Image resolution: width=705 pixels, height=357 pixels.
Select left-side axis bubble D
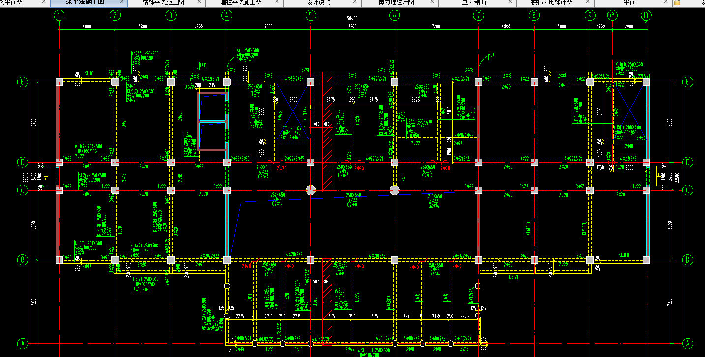(22, 162)
